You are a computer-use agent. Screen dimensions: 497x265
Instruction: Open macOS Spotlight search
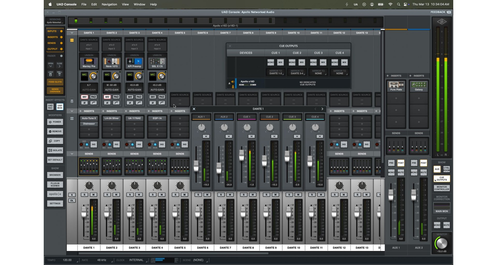[x=399, y=4]
